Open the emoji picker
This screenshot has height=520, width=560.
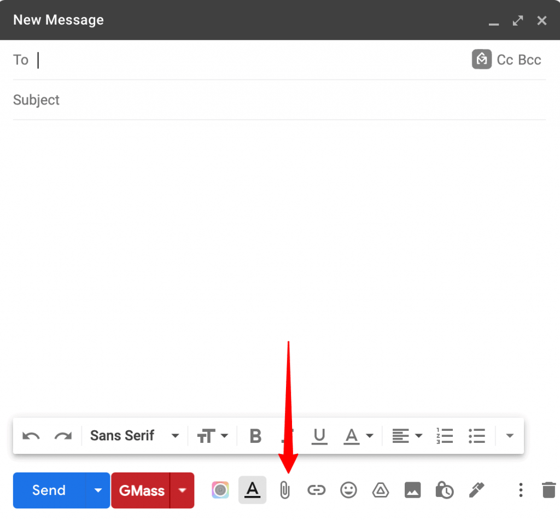pos(348,490)
